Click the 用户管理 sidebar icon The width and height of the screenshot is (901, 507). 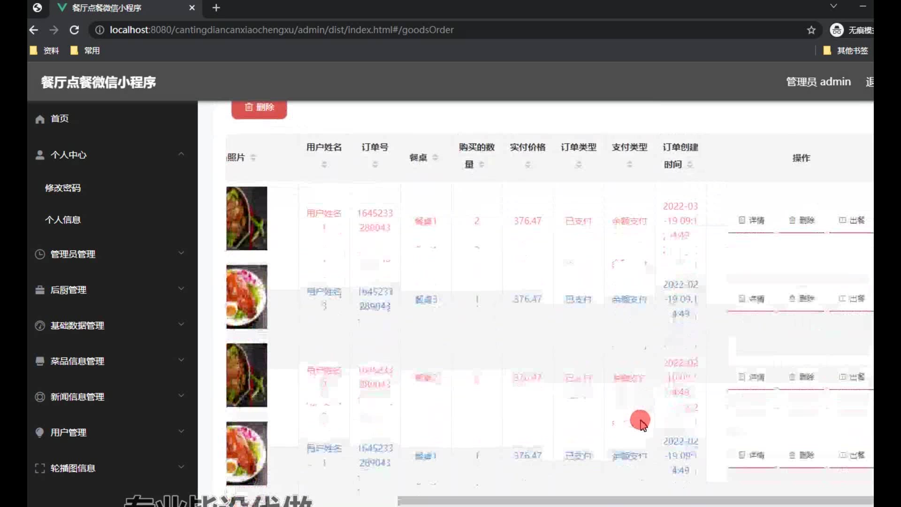point(40,432)
